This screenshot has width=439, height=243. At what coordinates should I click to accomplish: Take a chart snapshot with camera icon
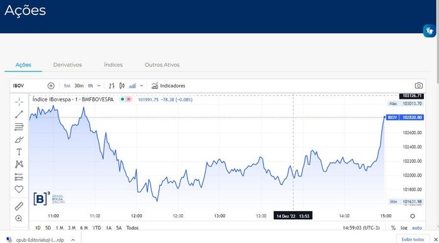(x=418, y=86)
